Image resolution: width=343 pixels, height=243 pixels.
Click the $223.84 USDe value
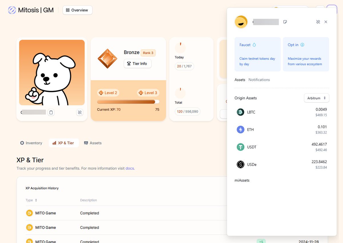(x=321, y=167)
